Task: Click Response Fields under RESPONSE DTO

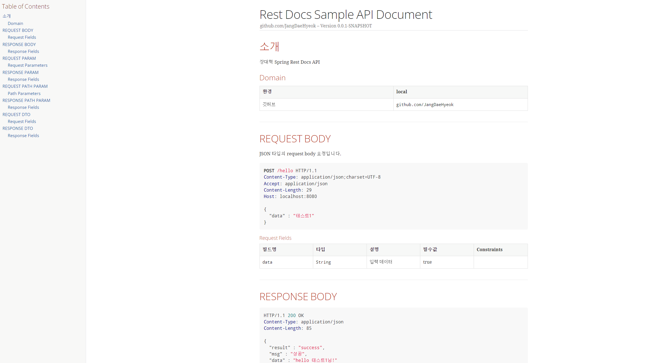Action: click(23, 135)
